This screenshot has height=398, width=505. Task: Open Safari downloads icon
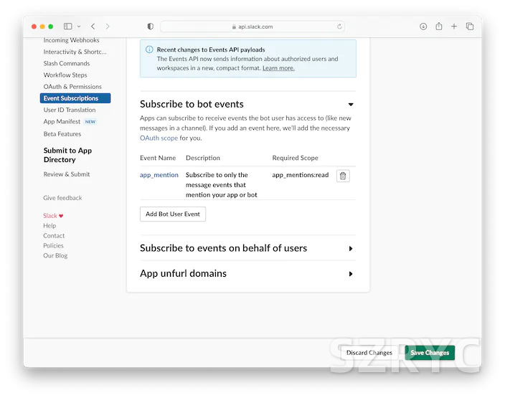tap(423, 27)
